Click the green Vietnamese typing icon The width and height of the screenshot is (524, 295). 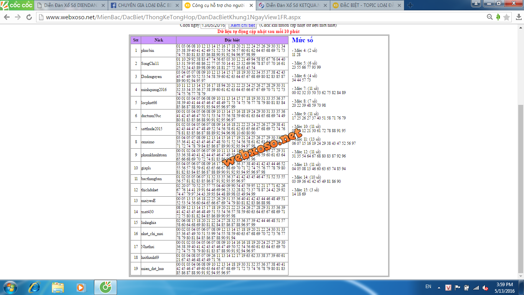[498, 17]
